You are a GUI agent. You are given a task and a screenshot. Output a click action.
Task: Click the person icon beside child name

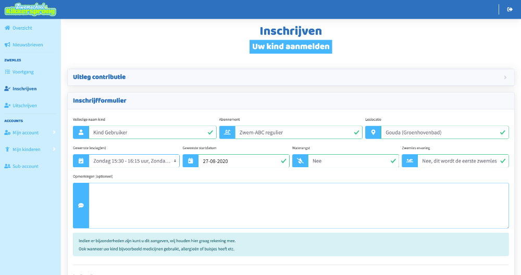pos(81,132)
